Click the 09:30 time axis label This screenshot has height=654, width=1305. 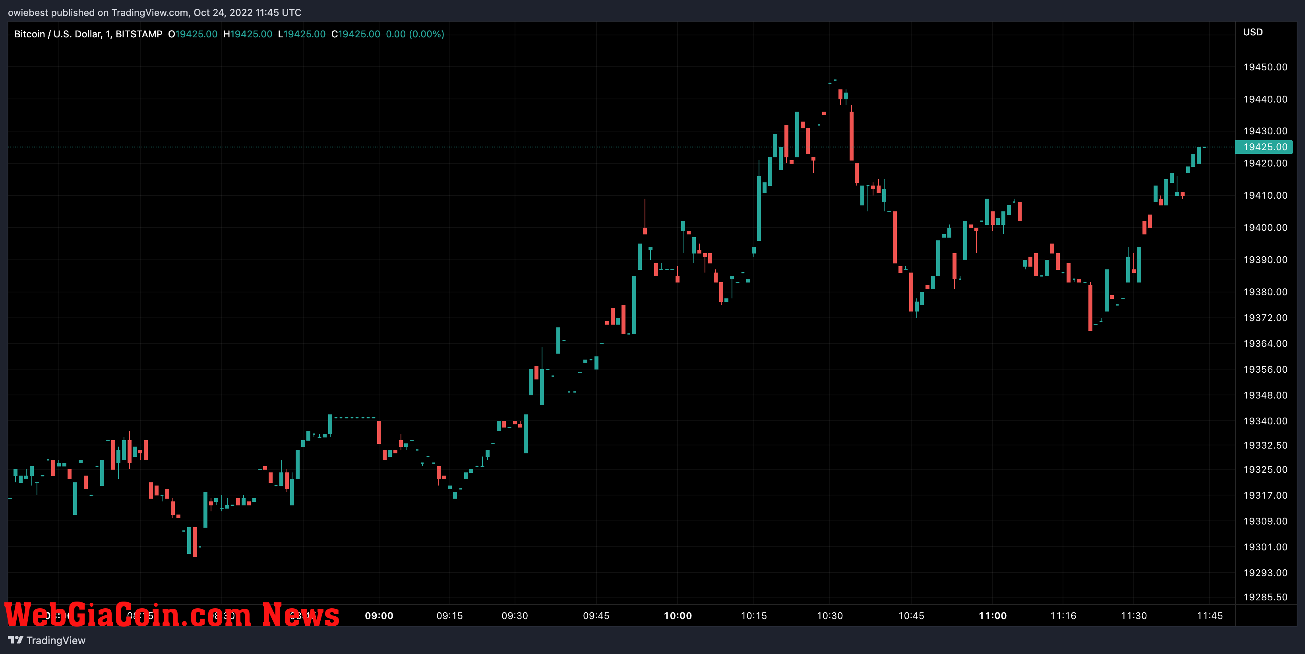515,616
